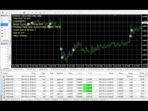
Task: Toggle the M5 timeframe button
Action: (51, 13)
